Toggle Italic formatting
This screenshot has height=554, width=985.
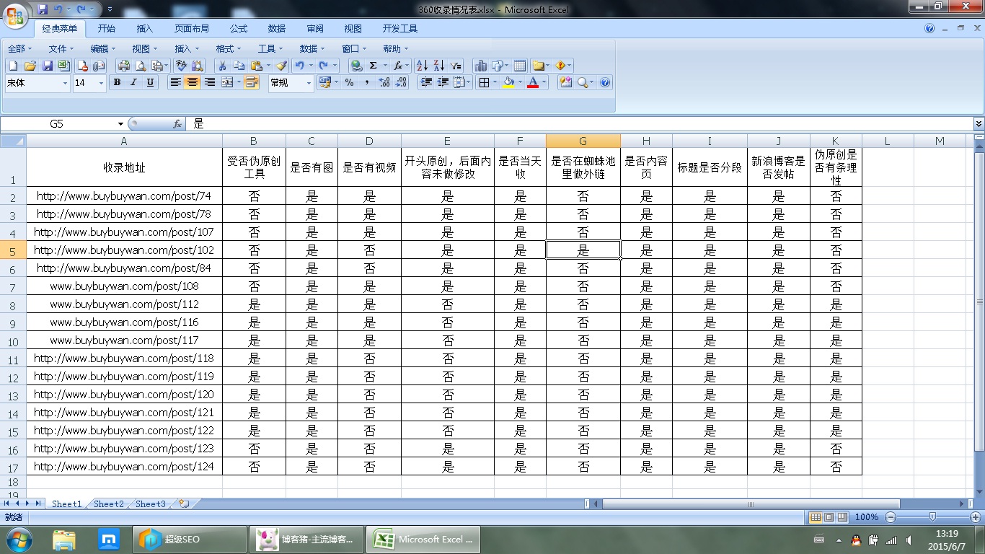(x=133, y=83)
